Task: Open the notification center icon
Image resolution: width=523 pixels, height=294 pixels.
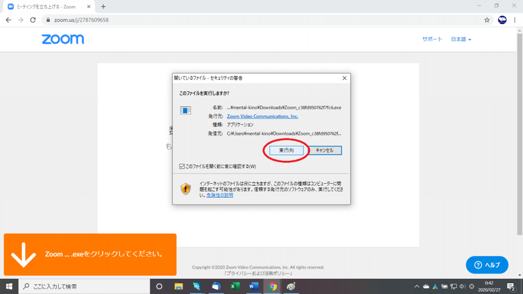Action: point(511,287)
